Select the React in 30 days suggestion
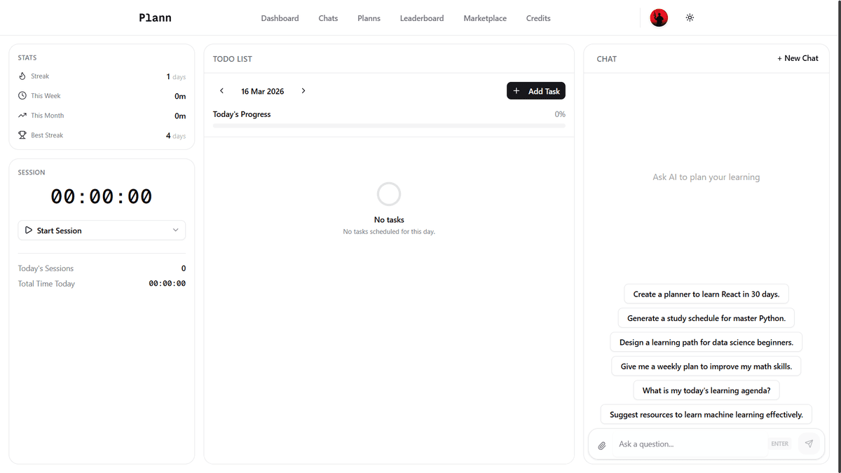The width and height of the screenshot is (841, 473). 706,294
